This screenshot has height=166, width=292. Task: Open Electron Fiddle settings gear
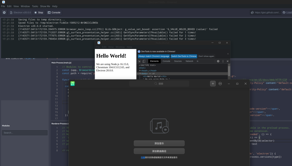pyautogui.click(x=4, y=12)
